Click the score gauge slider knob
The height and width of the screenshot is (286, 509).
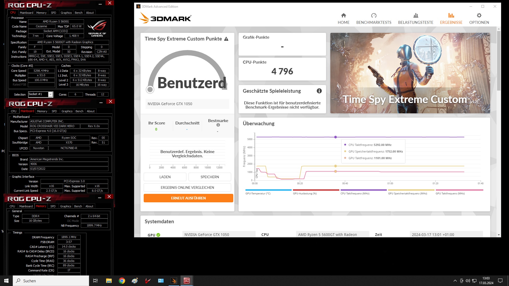point(150,90)
